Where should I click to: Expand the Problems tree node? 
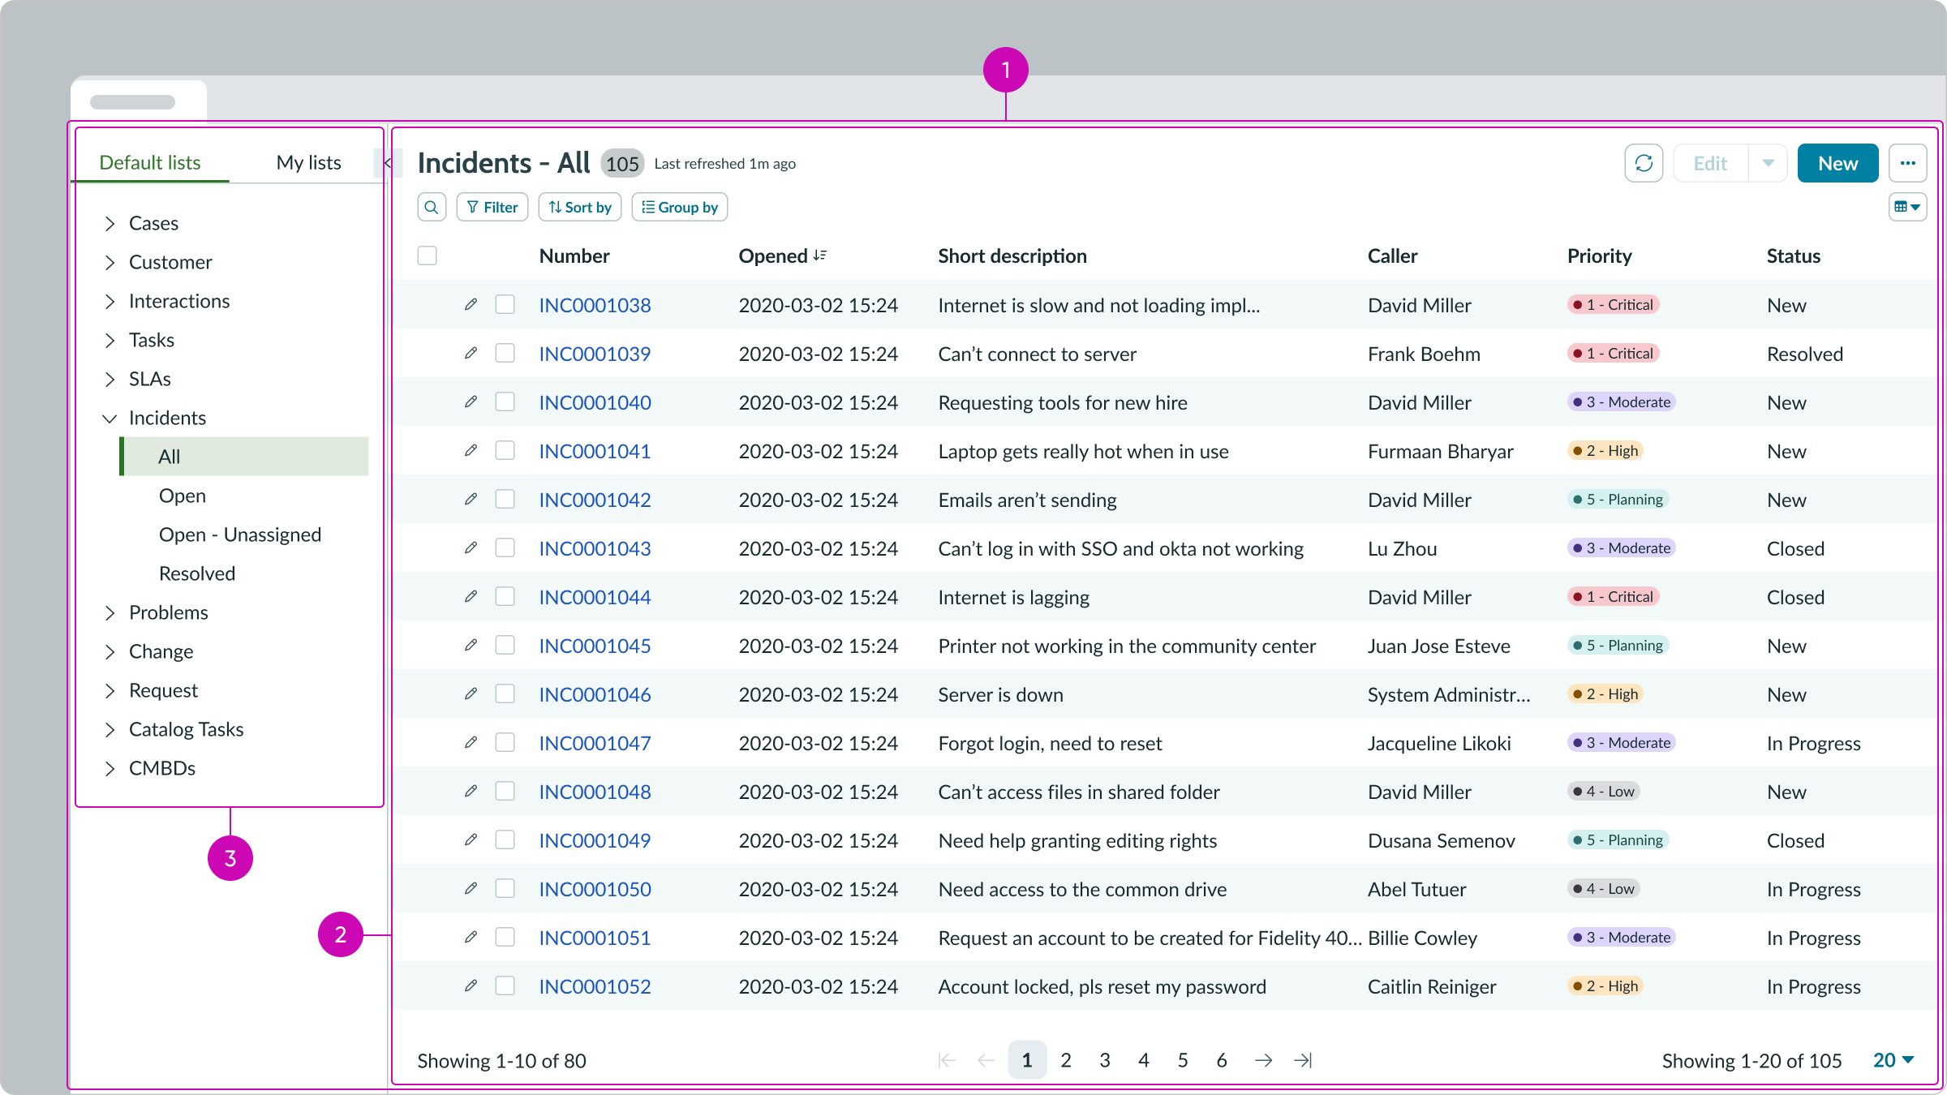pyautogui.click(x=110, y=612)
